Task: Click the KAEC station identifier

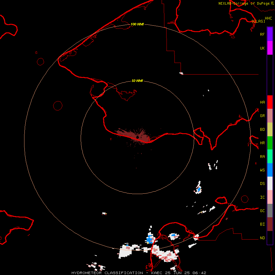Action: 157,273
